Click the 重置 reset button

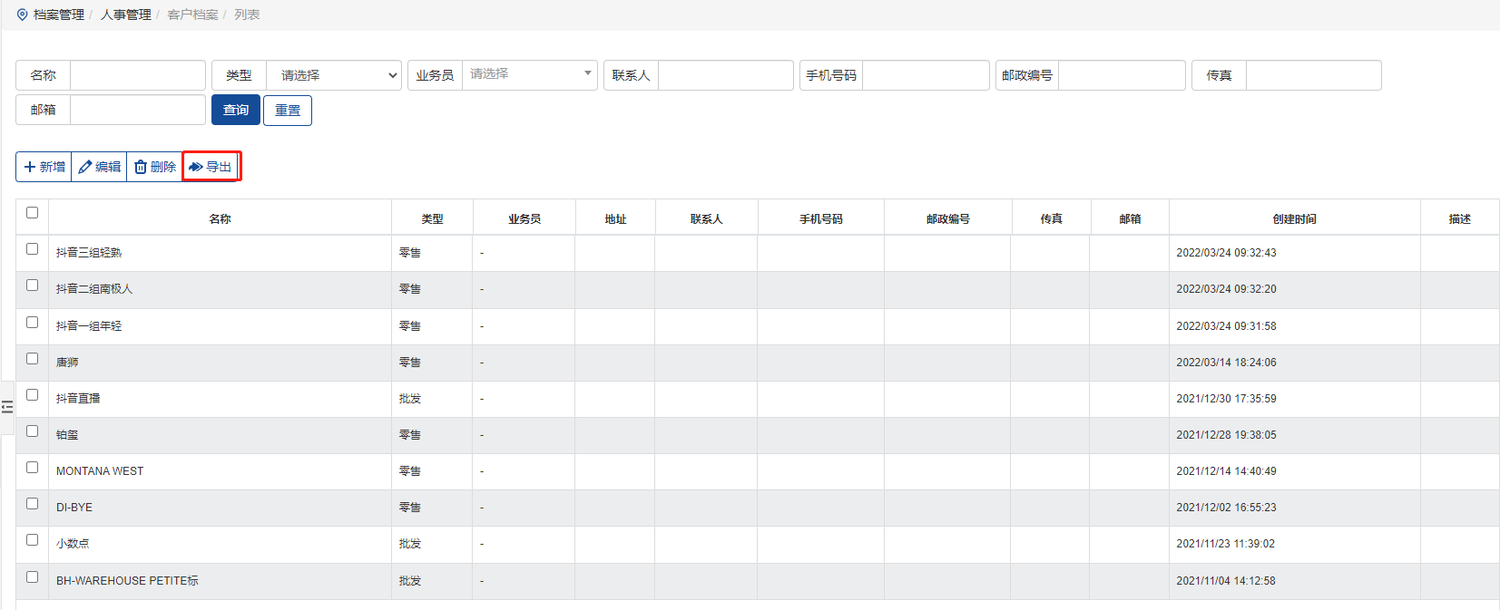coord(288,111)
